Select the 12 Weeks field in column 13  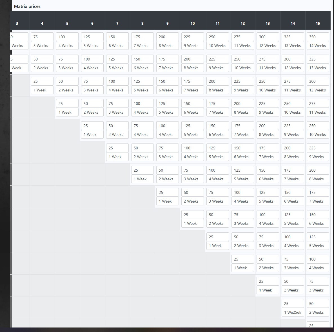268,46
